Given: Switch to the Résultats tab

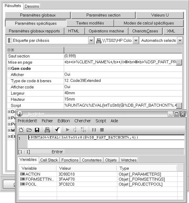Looking at the screenshot, I should 13,6.
